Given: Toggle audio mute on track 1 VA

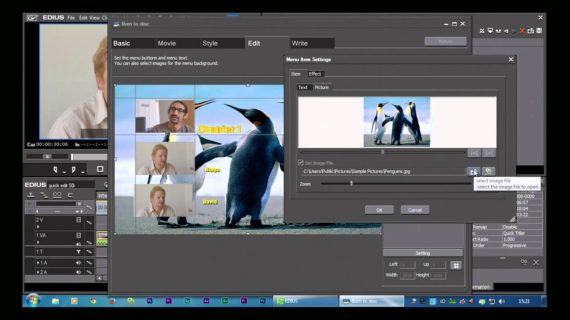Looking at the screenshot, I should [x=78, y=244].
